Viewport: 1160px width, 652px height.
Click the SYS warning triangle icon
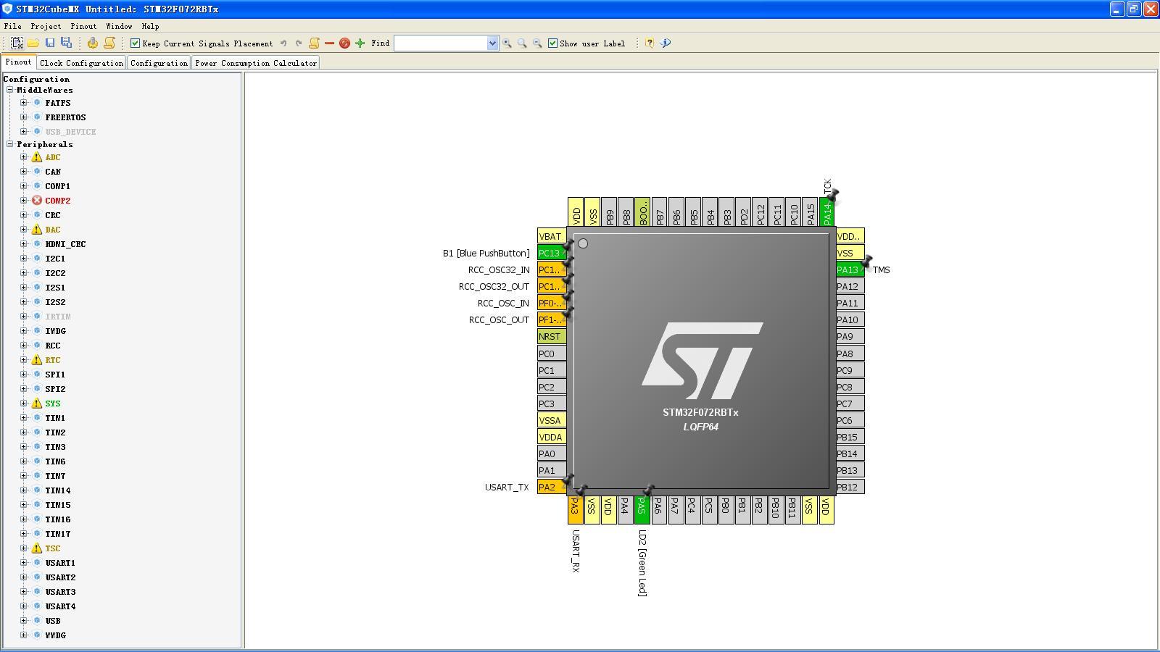pyautogui.click(x=37, y=404)
